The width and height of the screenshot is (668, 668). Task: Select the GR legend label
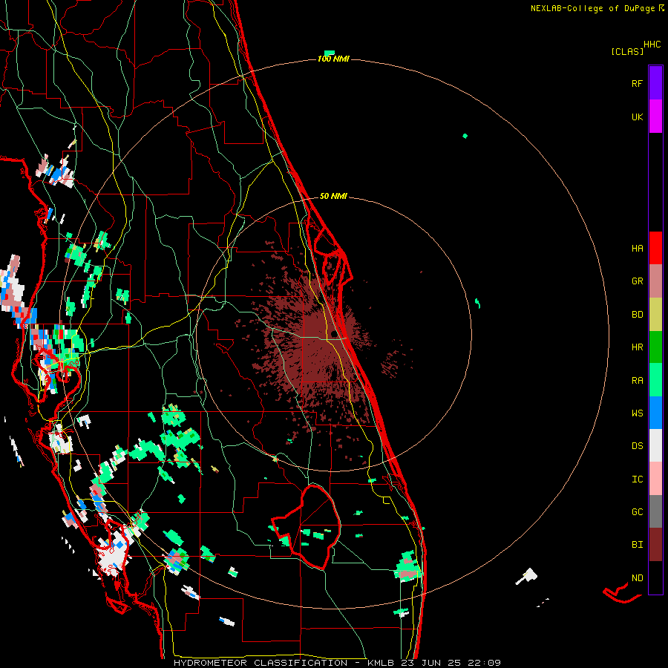pos(637,281)
